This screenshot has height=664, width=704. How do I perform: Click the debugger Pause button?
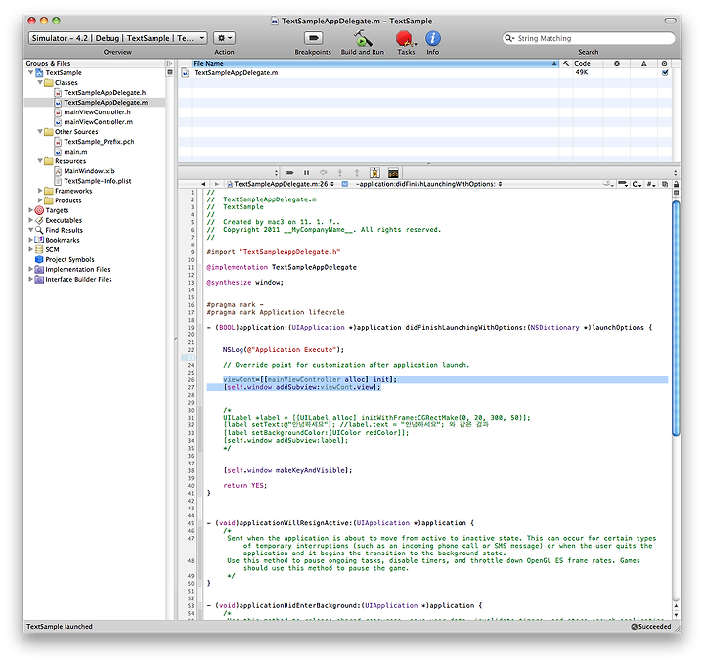click(307, 173)
